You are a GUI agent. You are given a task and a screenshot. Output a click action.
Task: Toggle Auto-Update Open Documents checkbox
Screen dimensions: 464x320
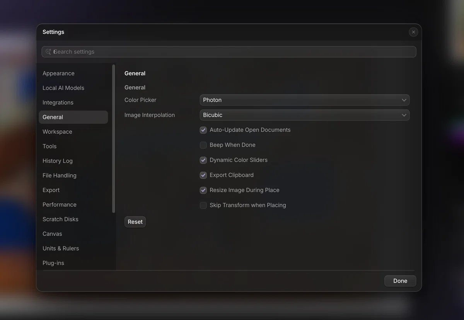(203, 130)
